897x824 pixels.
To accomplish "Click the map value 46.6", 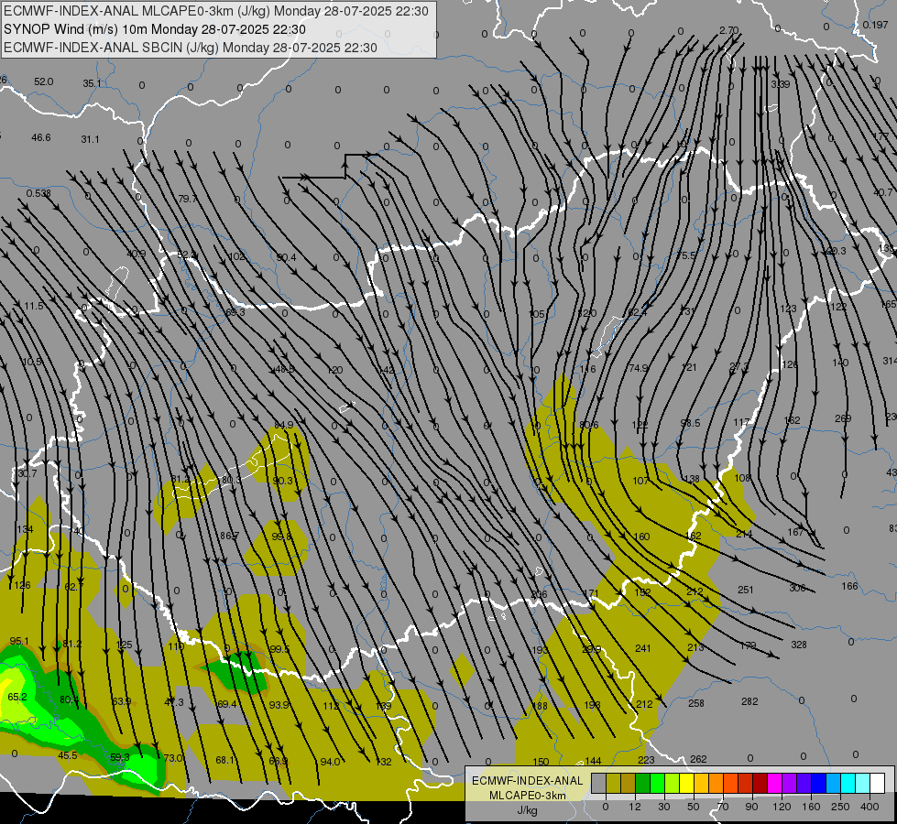I will (x=41, y=137).
